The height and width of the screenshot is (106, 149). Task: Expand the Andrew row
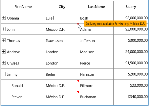click(4, 52)
